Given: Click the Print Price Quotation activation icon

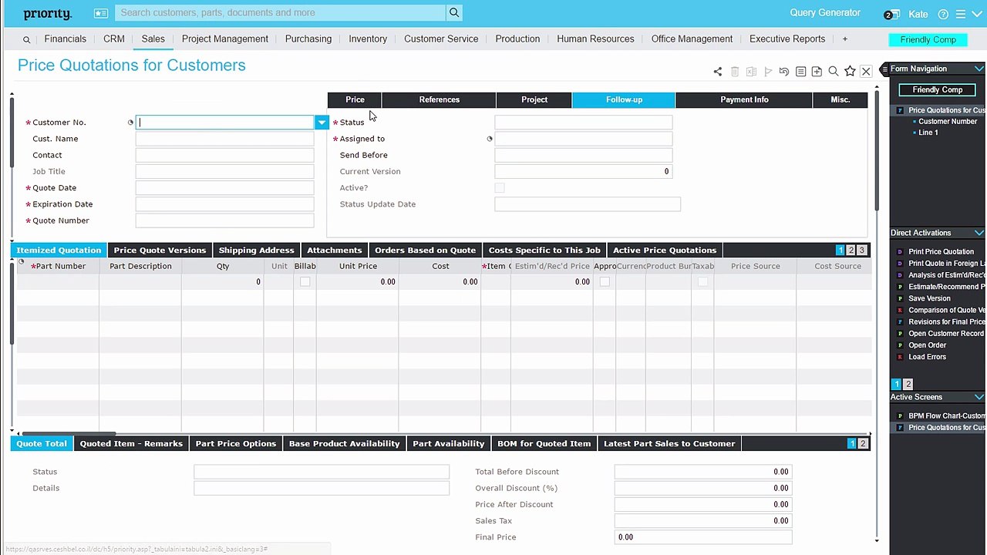Looking at the screenshot, I should coord(900,252).
